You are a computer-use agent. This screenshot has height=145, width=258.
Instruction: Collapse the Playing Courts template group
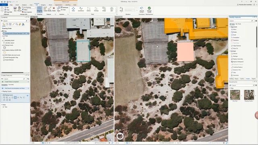(x=2, y=91)
